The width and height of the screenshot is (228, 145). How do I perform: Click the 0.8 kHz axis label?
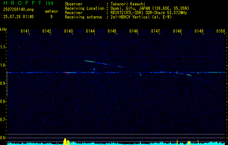point(3,101)
